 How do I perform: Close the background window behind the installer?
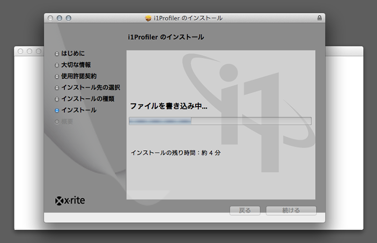(x=21, y=51)
